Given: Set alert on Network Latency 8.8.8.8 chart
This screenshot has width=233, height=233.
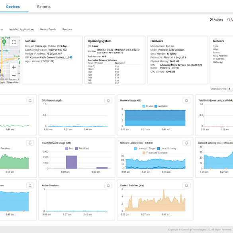Looking at the screenshot, I should 186,143.
